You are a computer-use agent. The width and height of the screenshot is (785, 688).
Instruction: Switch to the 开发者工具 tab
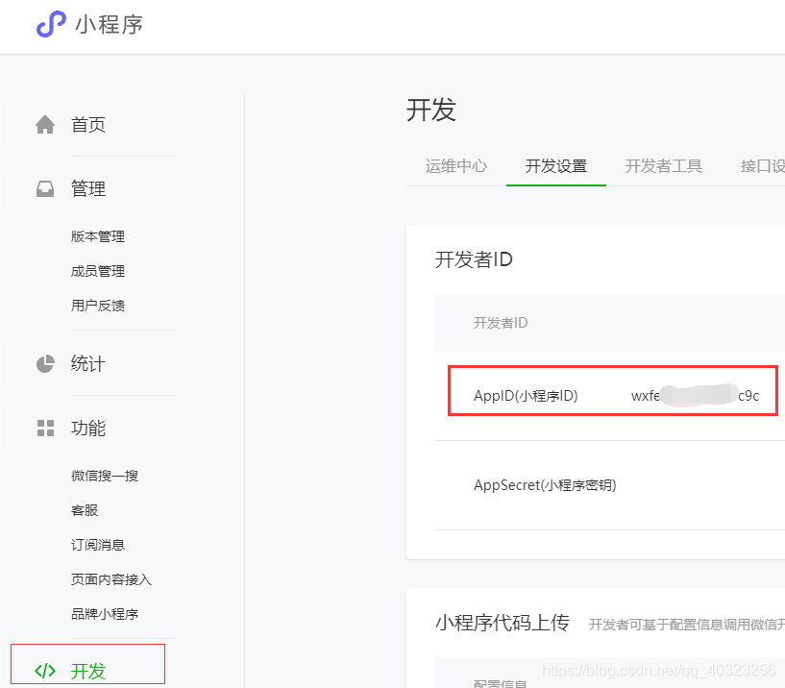(663, 165)
